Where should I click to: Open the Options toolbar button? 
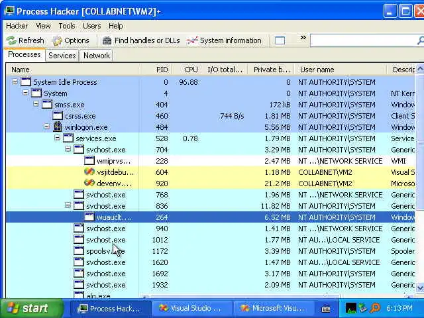[x=71, y=40]
